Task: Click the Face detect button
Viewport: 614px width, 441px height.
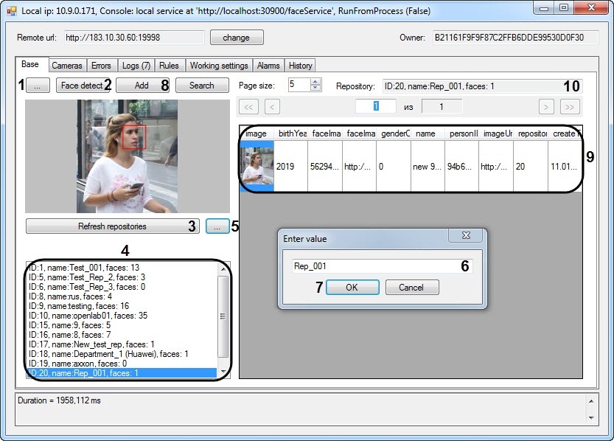Action: tap(83, 86)
